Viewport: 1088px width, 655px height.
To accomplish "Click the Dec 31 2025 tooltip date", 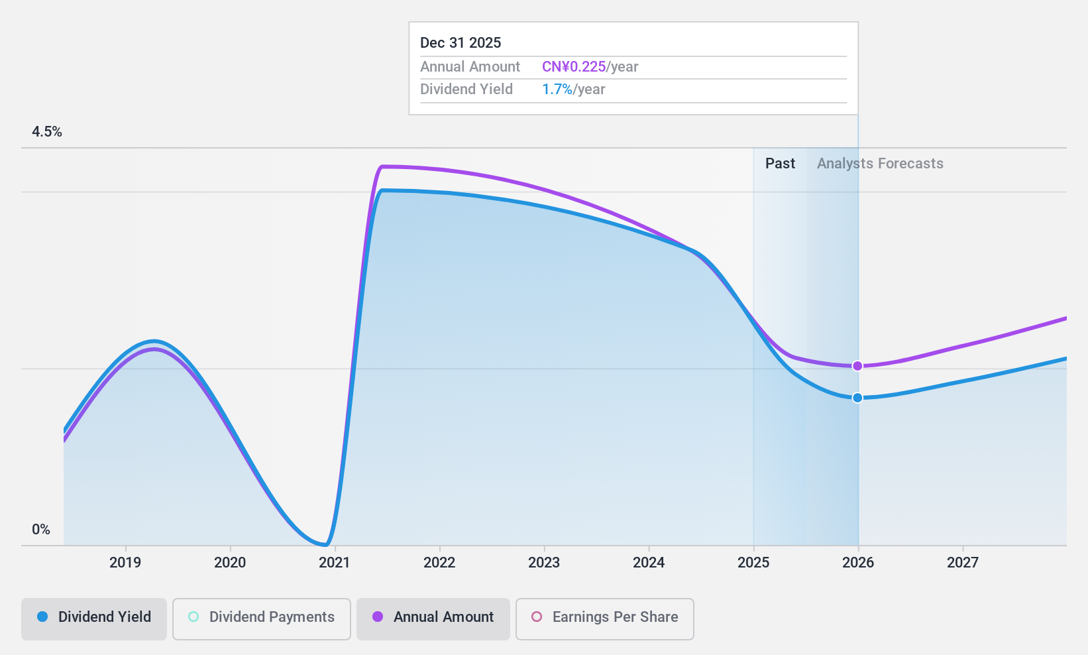I will point(461,43).
